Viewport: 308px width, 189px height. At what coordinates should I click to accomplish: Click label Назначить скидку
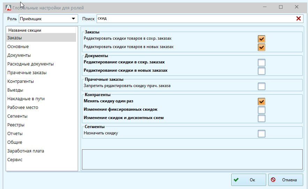[101, 133]
